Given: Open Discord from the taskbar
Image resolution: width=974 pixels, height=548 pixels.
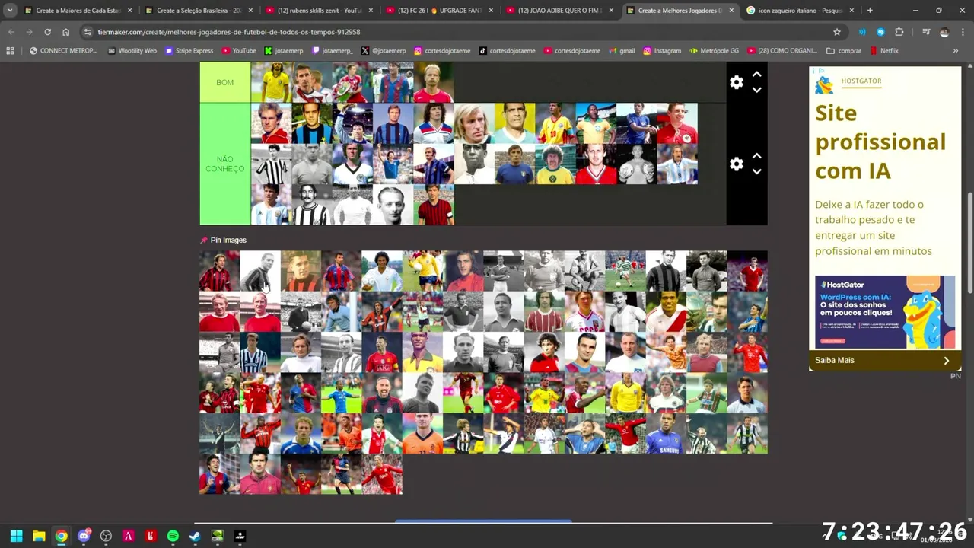Looking at the screenshot, I should (84, 536).
